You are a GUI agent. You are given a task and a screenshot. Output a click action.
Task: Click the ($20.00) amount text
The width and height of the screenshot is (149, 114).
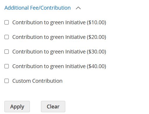(97, 37)
